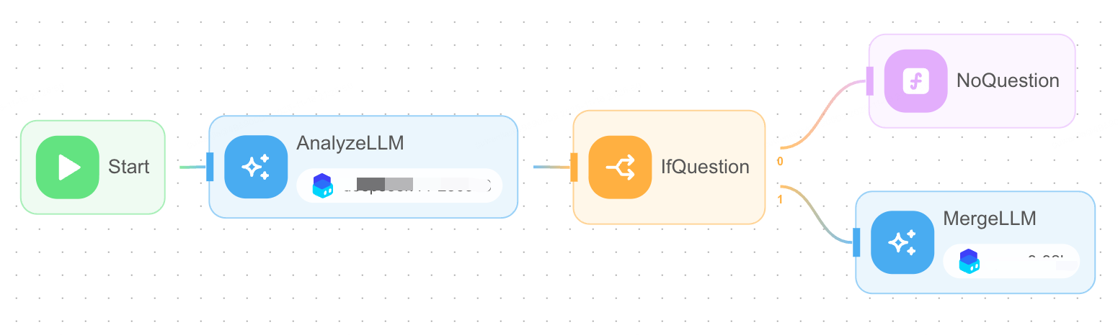
Task: Select the MergeLLM node title
Action: tap(990, 219)
